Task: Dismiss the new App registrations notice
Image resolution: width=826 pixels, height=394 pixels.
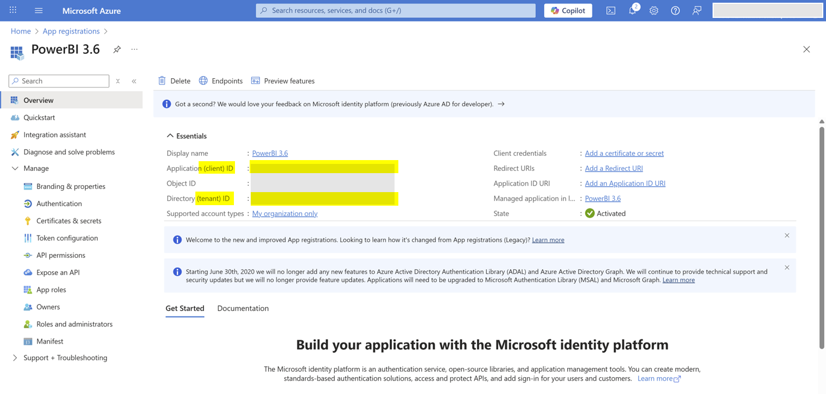Action: [787, 236]
